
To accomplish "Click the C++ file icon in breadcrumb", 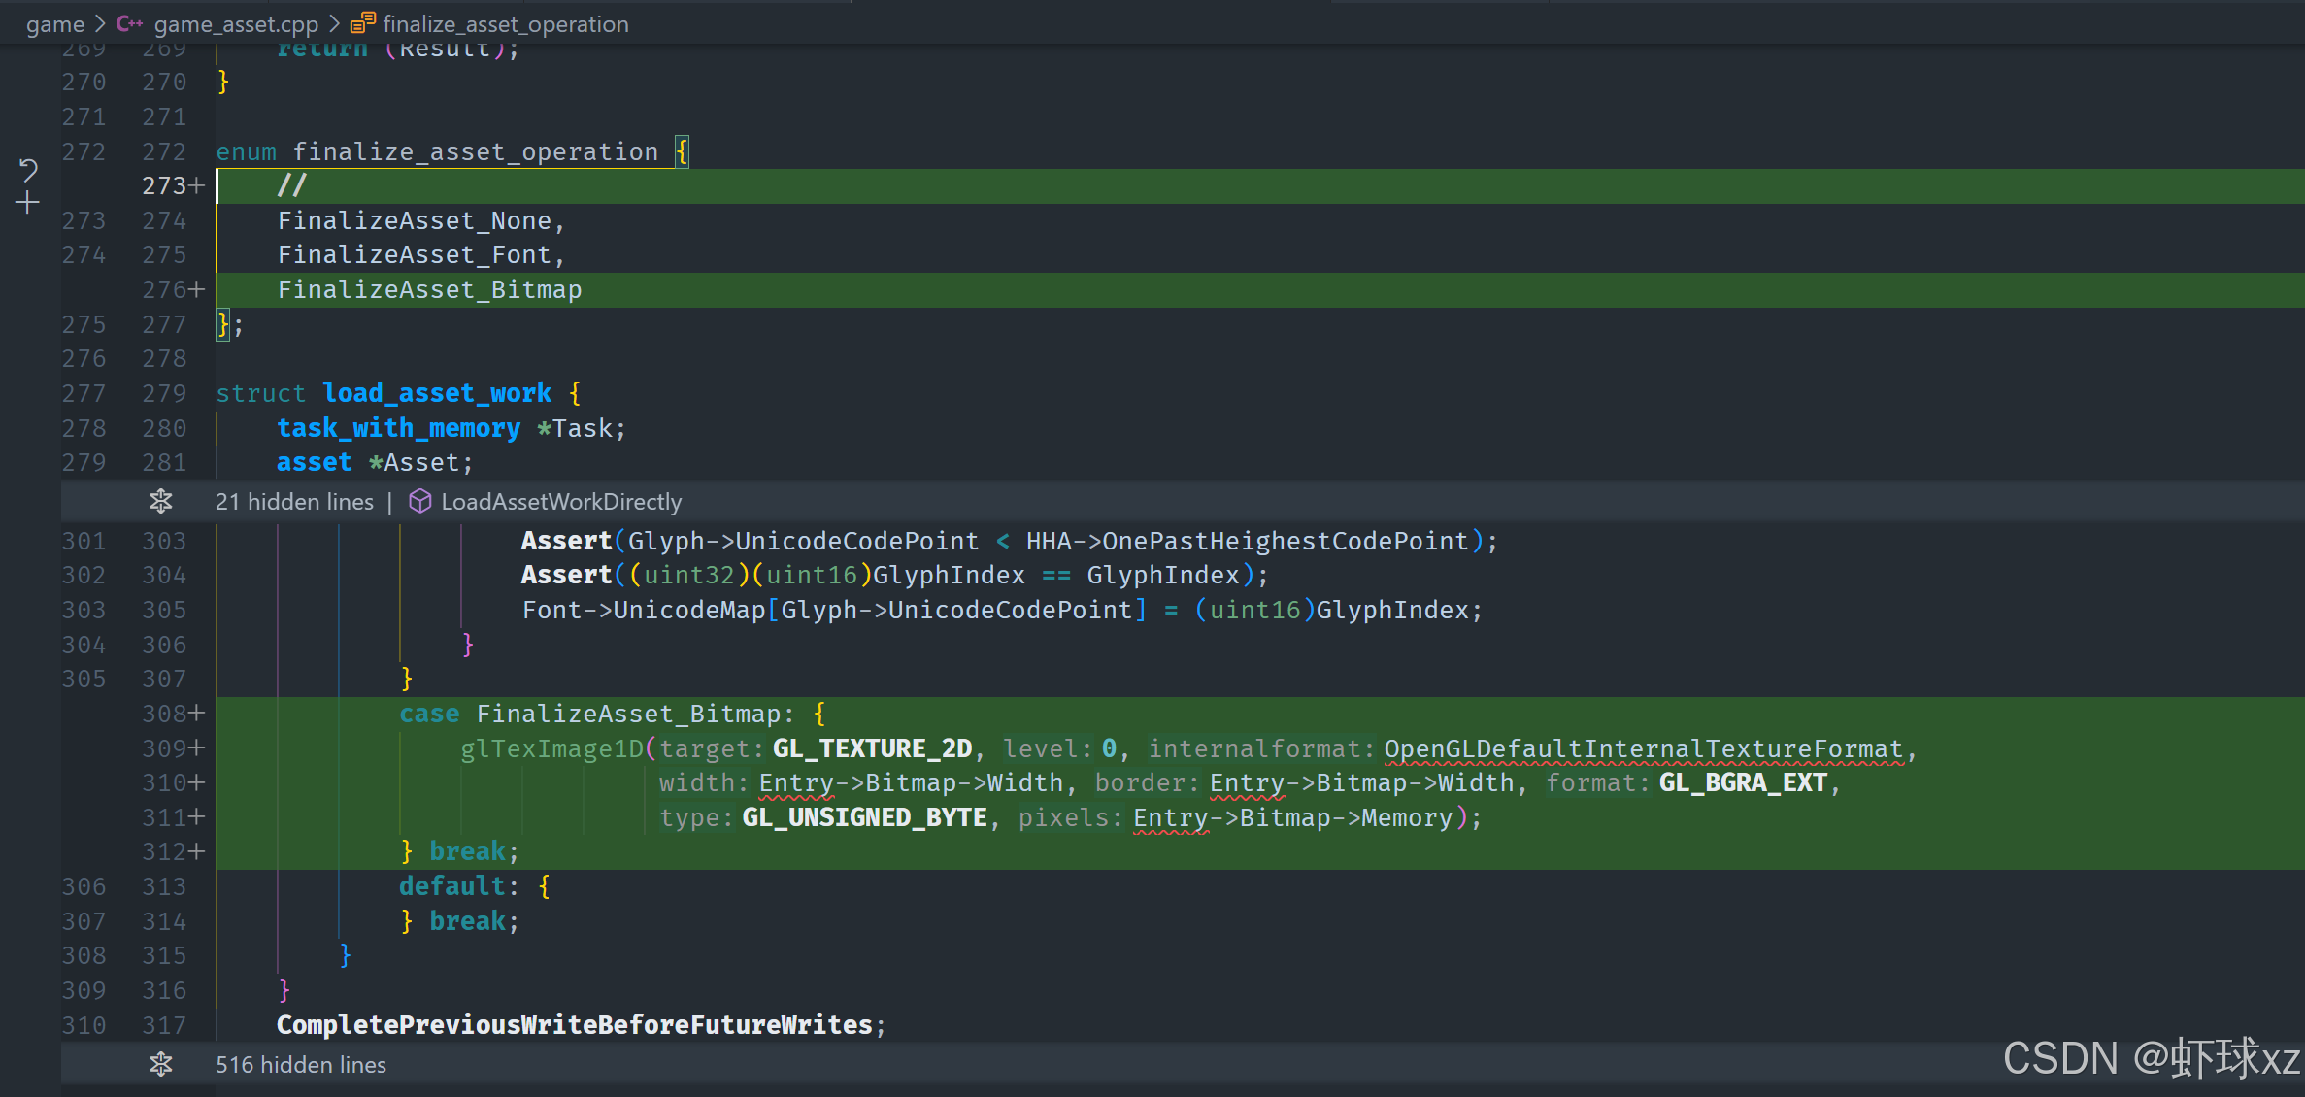I will [129, 23].
